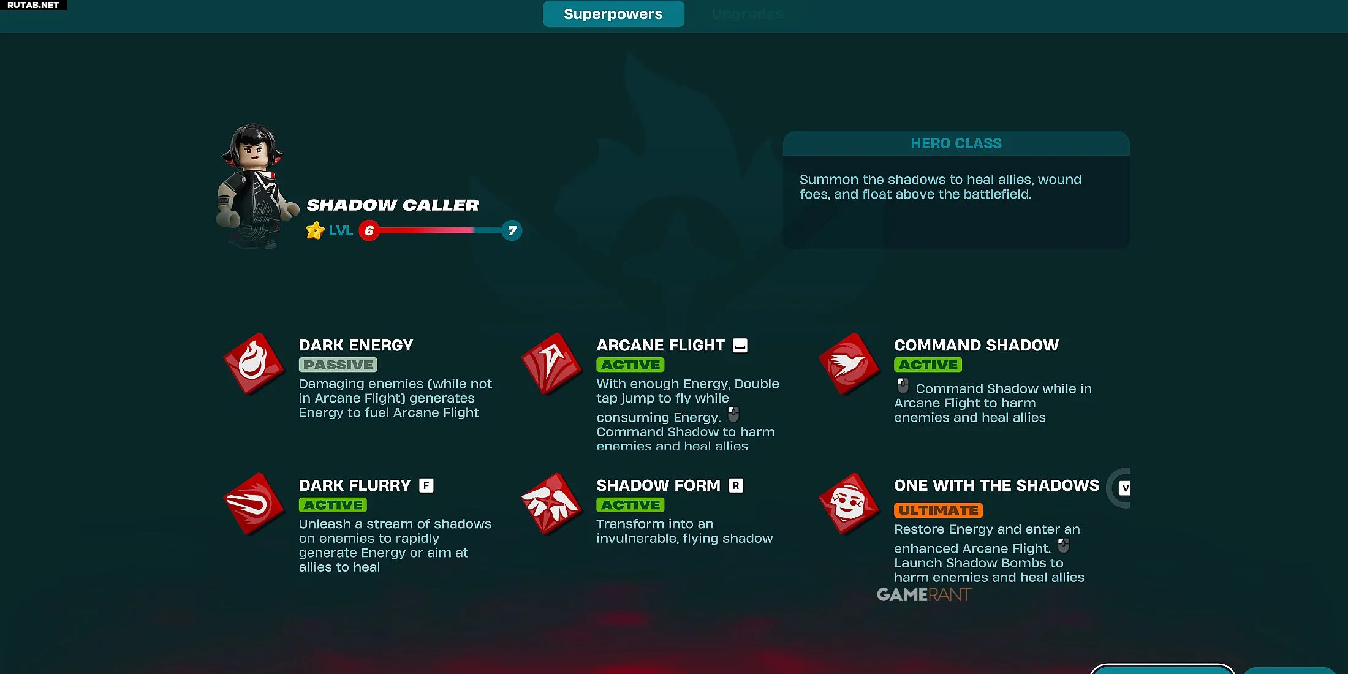Open the Superpowers tab
Screen dimensions: 1348x674
pos(613,14)
